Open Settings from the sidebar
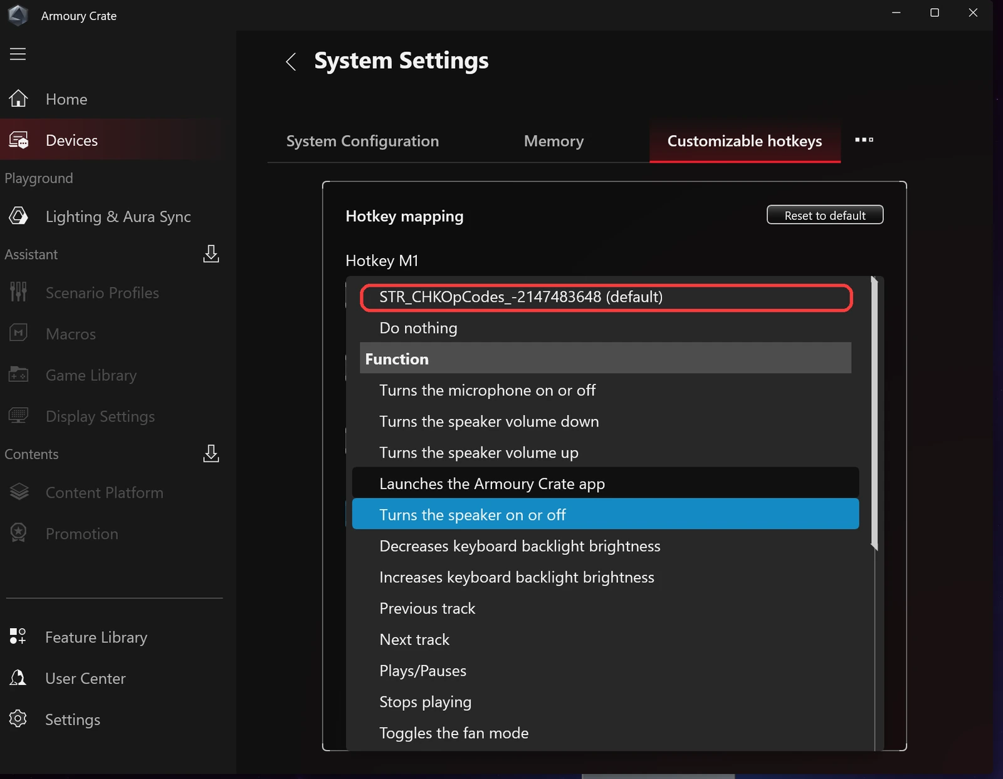This screenshot has height=779, width=1003. [72, 720]
